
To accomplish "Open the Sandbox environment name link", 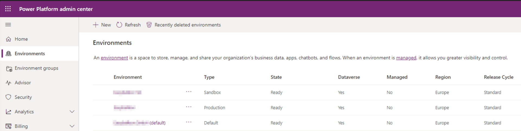I will coord(127,92).
